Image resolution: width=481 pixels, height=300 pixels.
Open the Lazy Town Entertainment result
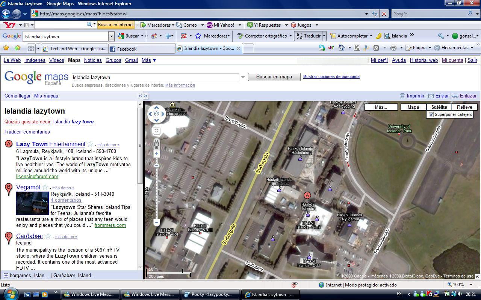(x=51, y=144)
